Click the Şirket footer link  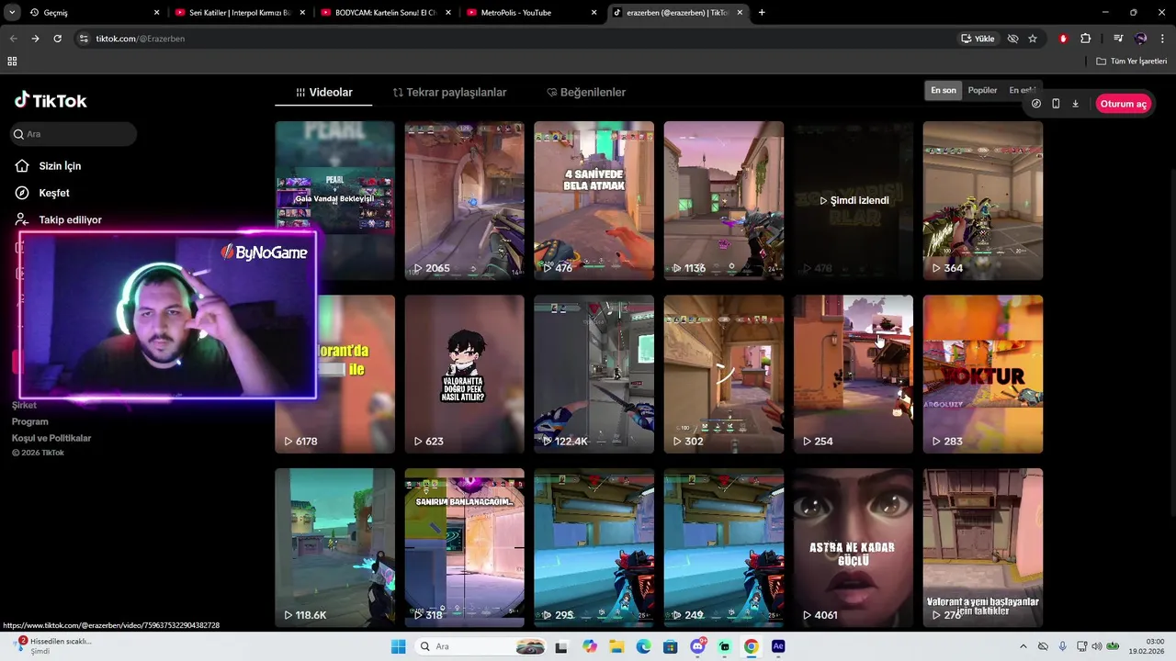click(24, 405)
